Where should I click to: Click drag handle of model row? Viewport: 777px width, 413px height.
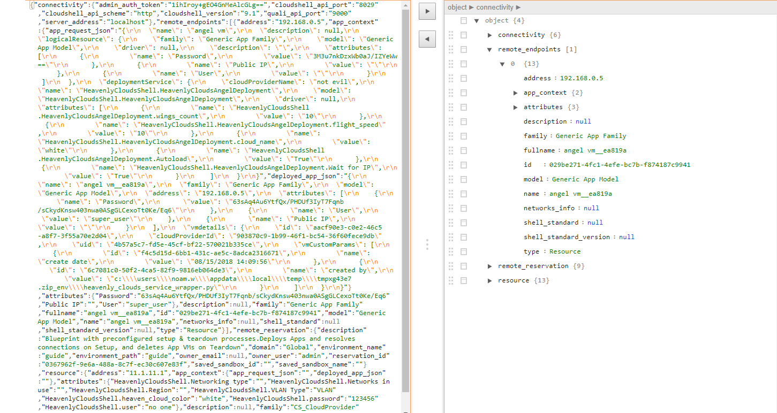[451, 179]
